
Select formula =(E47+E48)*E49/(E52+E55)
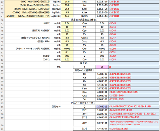point(124,92)
